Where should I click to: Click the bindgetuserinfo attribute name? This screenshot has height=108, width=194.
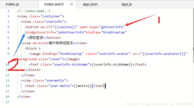(40, 32)
